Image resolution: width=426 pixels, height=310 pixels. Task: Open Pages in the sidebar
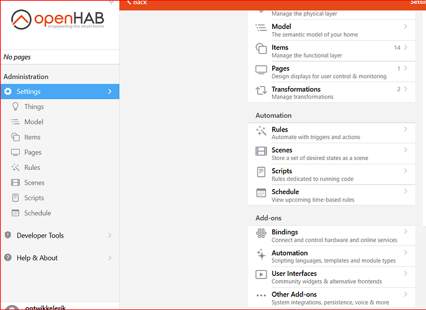pos(60,152)
